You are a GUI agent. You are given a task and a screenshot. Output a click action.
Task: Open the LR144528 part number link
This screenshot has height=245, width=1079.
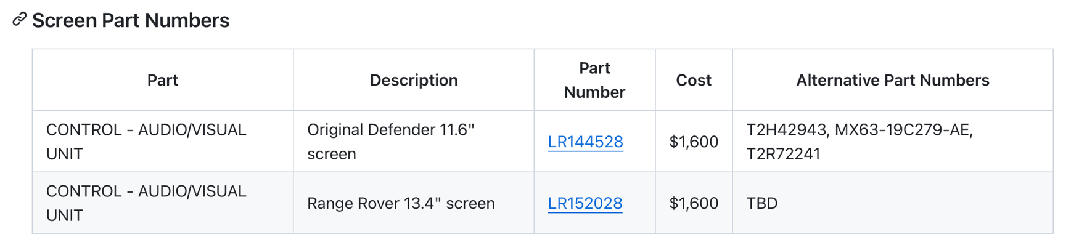[x=585, y=142]
